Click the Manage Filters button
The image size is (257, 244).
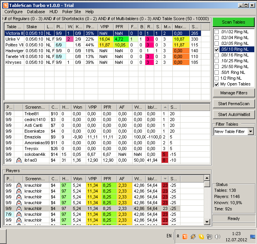tap(234, 93)
